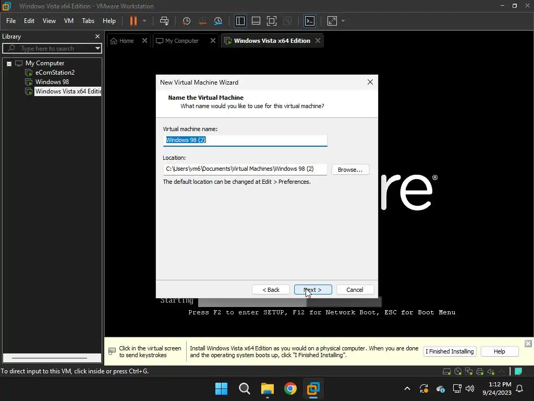Open Google Chrome from the taskbar
The image size is (534, 401).
pyautogui.click(x=290, y=388)
